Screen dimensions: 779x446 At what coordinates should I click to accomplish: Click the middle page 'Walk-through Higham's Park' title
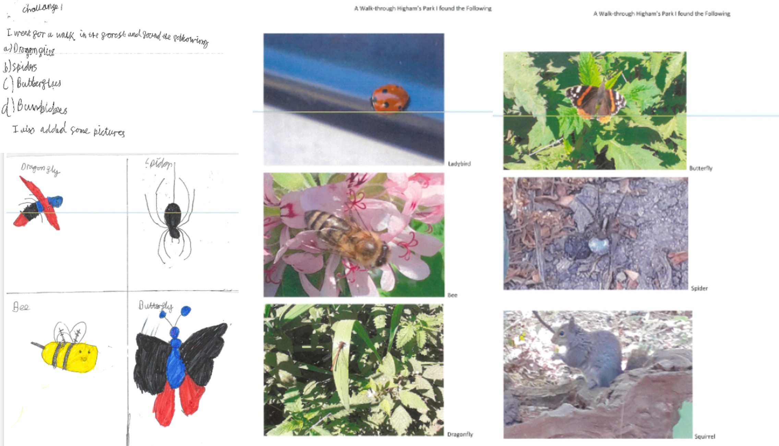423,8
